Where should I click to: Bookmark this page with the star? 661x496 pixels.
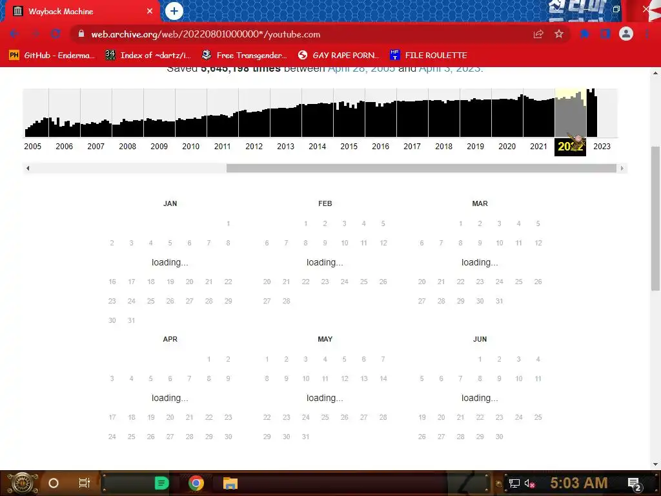point(559,34)
